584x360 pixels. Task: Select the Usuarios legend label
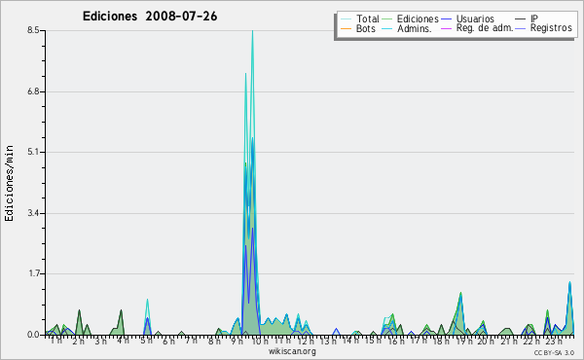475,18
